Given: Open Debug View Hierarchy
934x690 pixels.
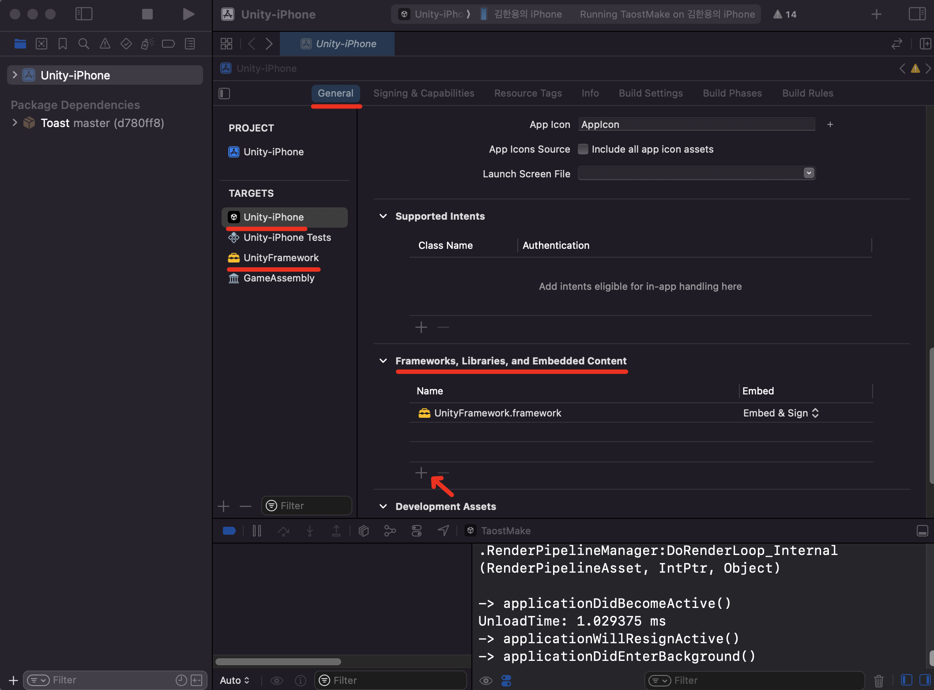Looking at the screenshot, I should (363, 531).
